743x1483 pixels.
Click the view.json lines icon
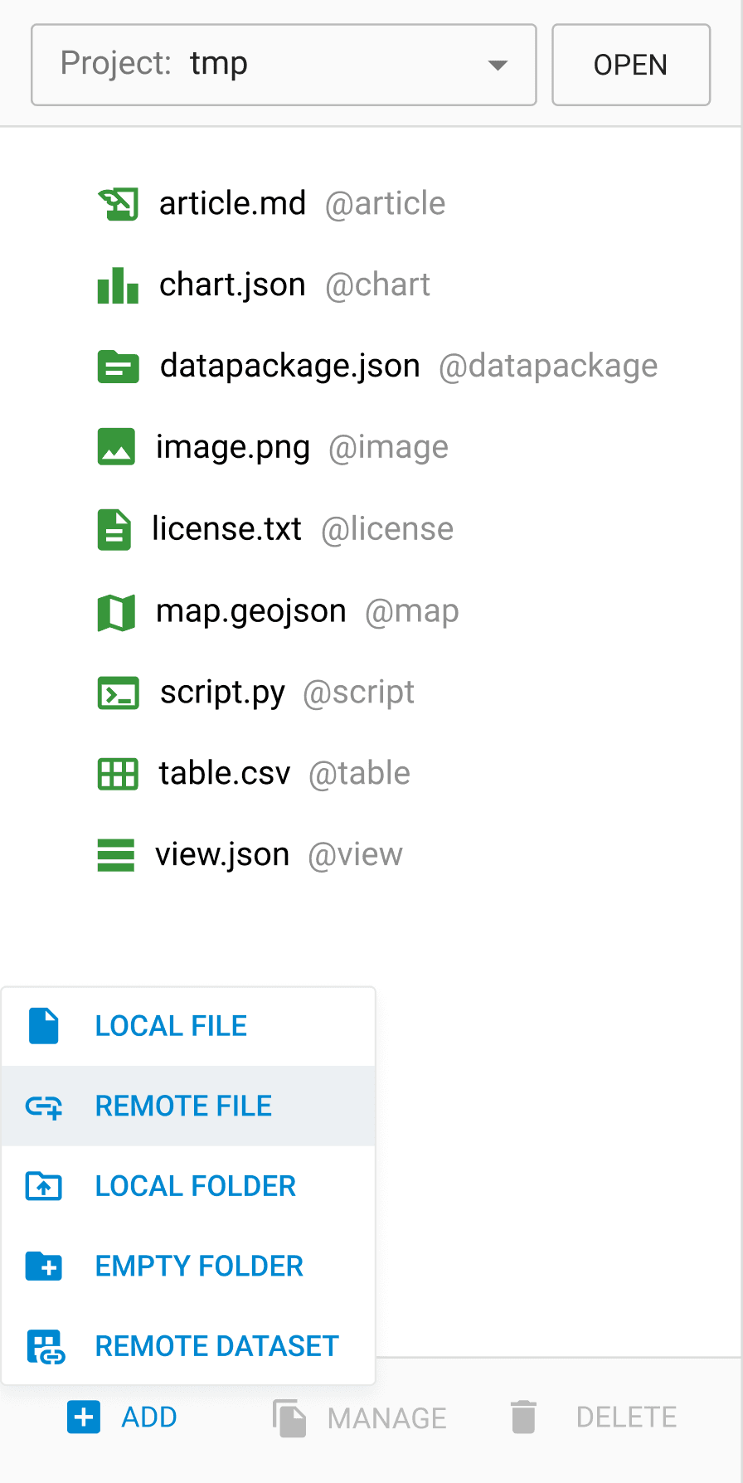pyautogui.click(x=116, y=855)
